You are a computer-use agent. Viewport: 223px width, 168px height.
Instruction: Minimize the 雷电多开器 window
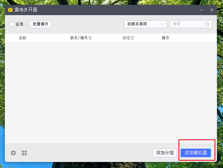[201, 10]
